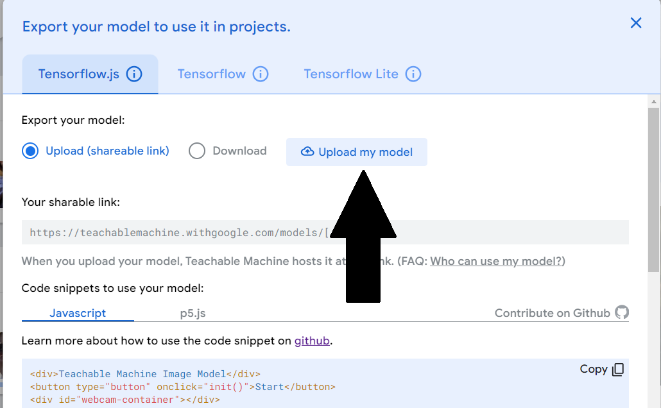Viewport: 661px width, 408px height.
Task: Click the scrollbar up arrow
Action: (x=653, y=101)
